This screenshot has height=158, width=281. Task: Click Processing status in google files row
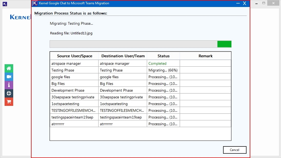163,77
